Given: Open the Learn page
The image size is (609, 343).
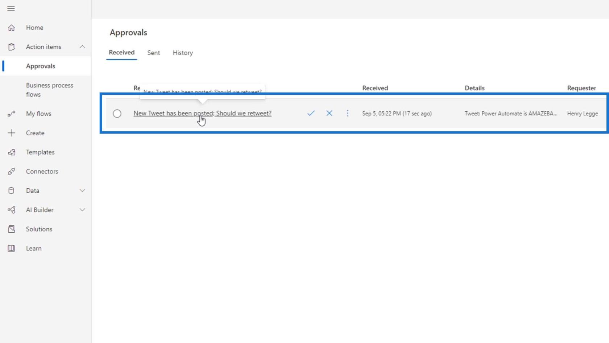Looking at the screenshot, I should 34,248.
